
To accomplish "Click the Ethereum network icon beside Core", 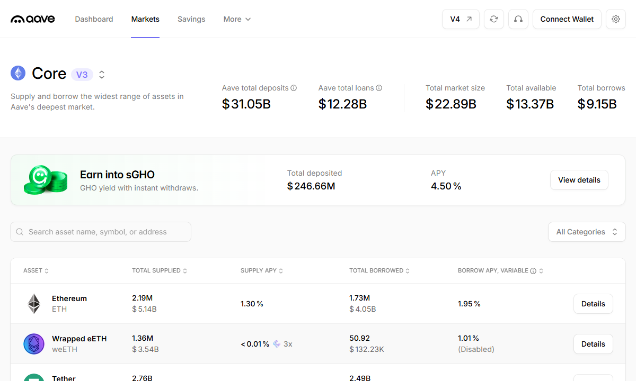I will point(18,74).
